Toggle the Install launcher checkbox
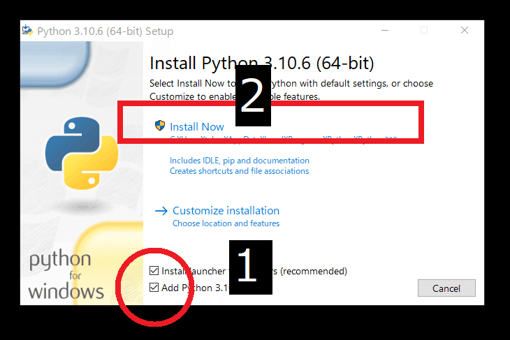The width and height of the screenshot is (510, 340). pyautogui.click(x=154, y=270)
